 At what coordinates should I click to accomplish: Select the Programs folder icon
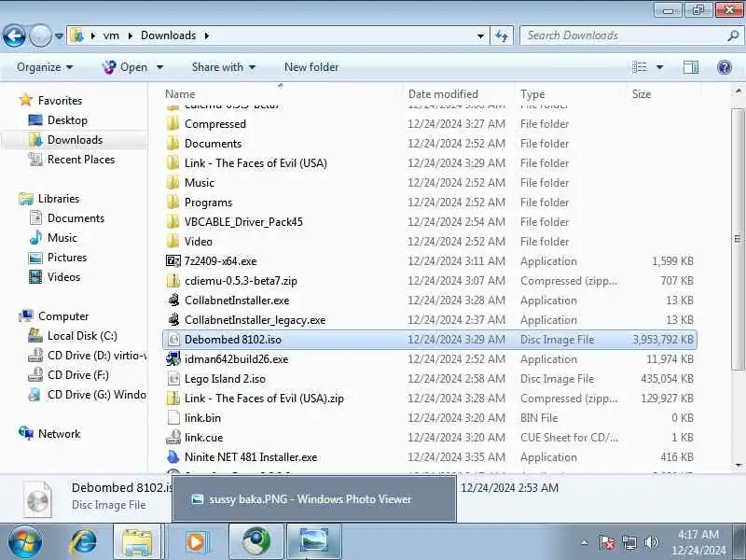pos(173,202)
